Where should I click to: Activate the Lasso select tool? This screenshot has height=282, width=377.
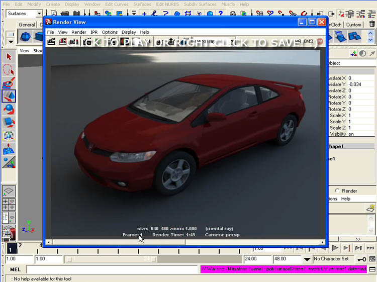point(9,70)
